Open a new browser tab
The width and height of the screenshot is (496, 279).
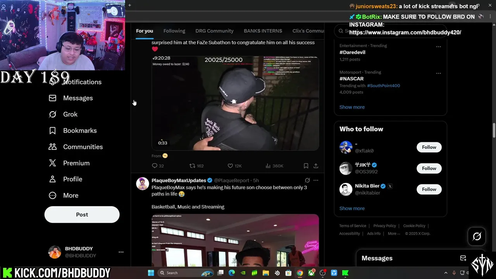129,5
